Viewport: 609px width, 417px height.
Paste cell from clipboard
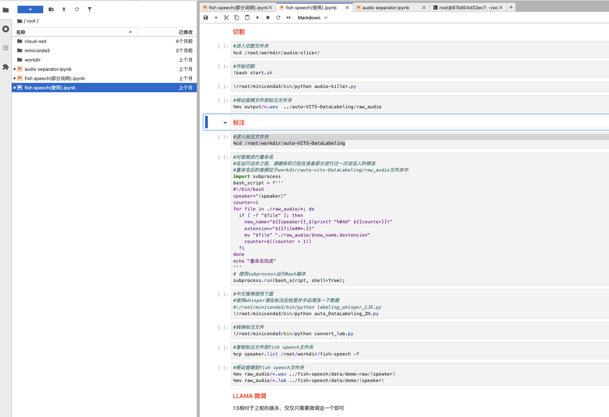247,18
